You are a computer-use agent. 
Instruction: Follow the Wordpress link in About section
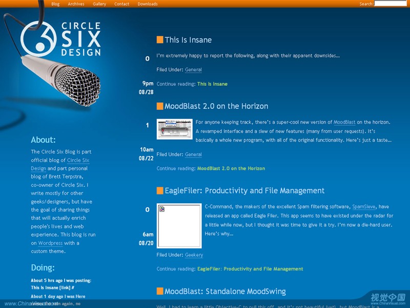point(50,243)
